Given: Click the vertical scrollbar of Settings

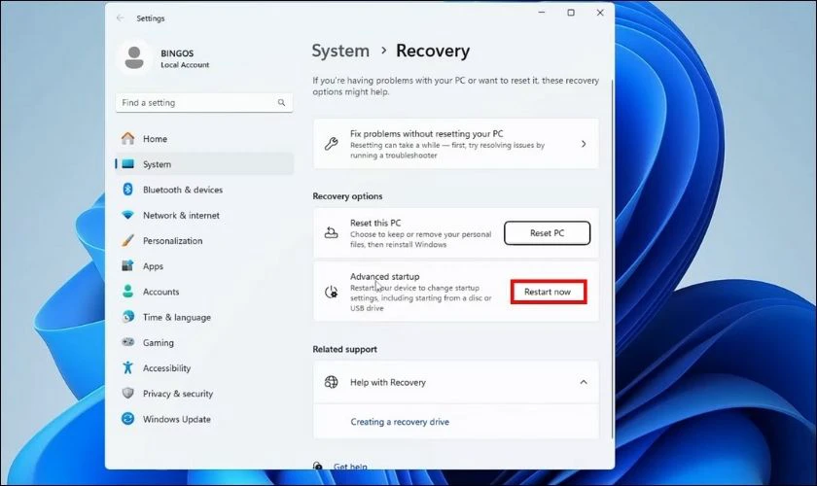Looking at the screenshot, I should (x=612, y=259).
